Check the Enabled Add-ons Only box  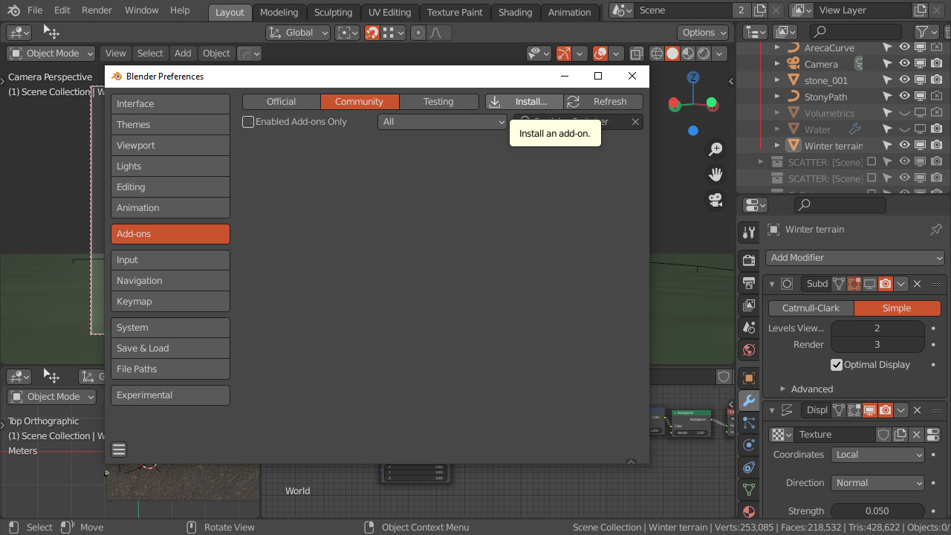coord(248,121)
